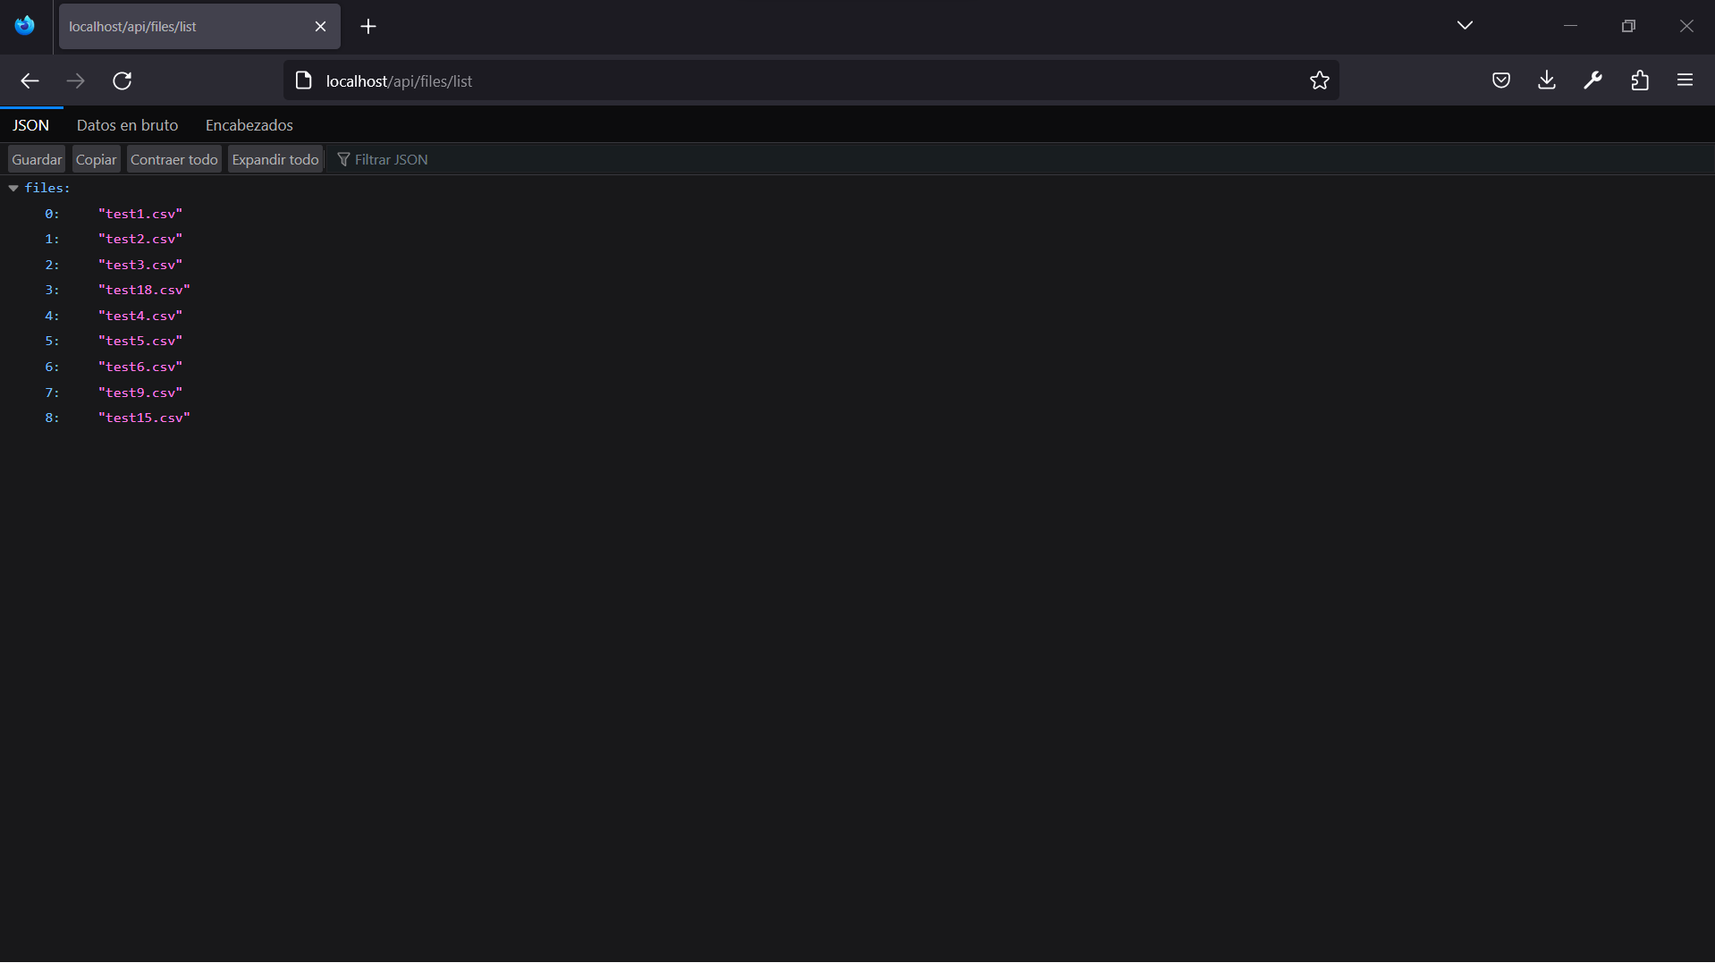
Task: Open the list all tabs chevron
Action: (x=1465, y=25)
